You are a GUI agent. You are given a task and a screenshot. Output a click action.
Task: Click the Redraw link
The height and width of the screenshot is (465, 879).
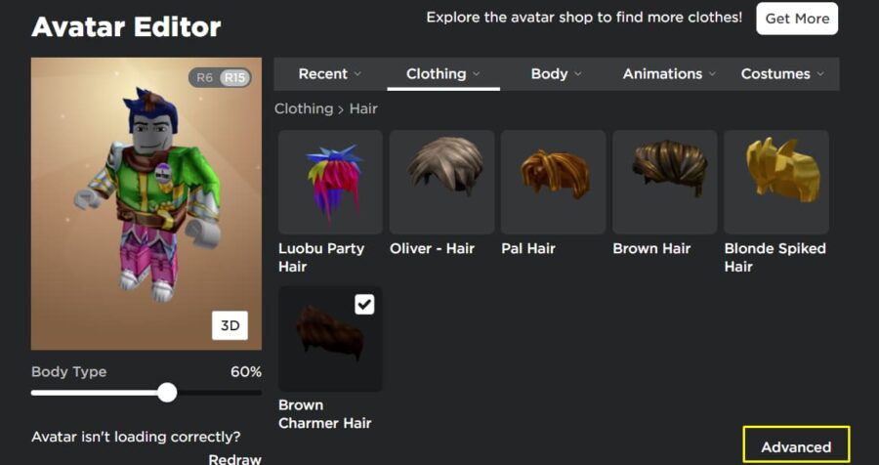234,459
